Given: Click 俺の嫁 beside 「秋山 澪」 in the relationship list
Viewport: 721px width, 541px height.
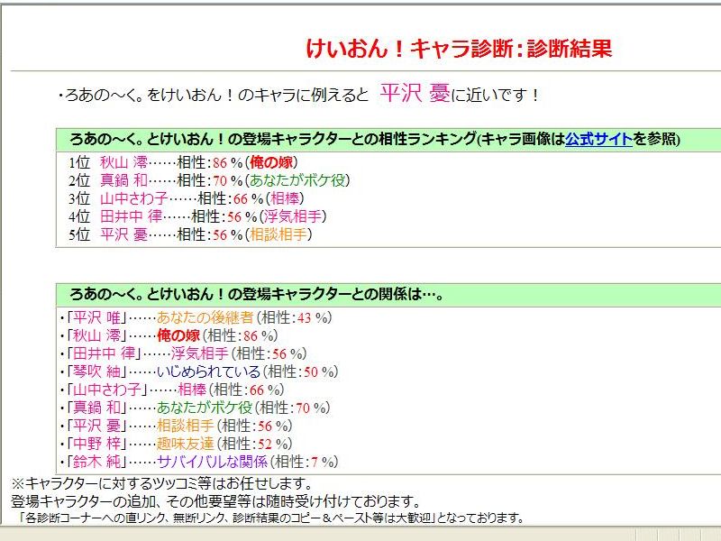Looking at the screenshot, I should pos(178,335).
